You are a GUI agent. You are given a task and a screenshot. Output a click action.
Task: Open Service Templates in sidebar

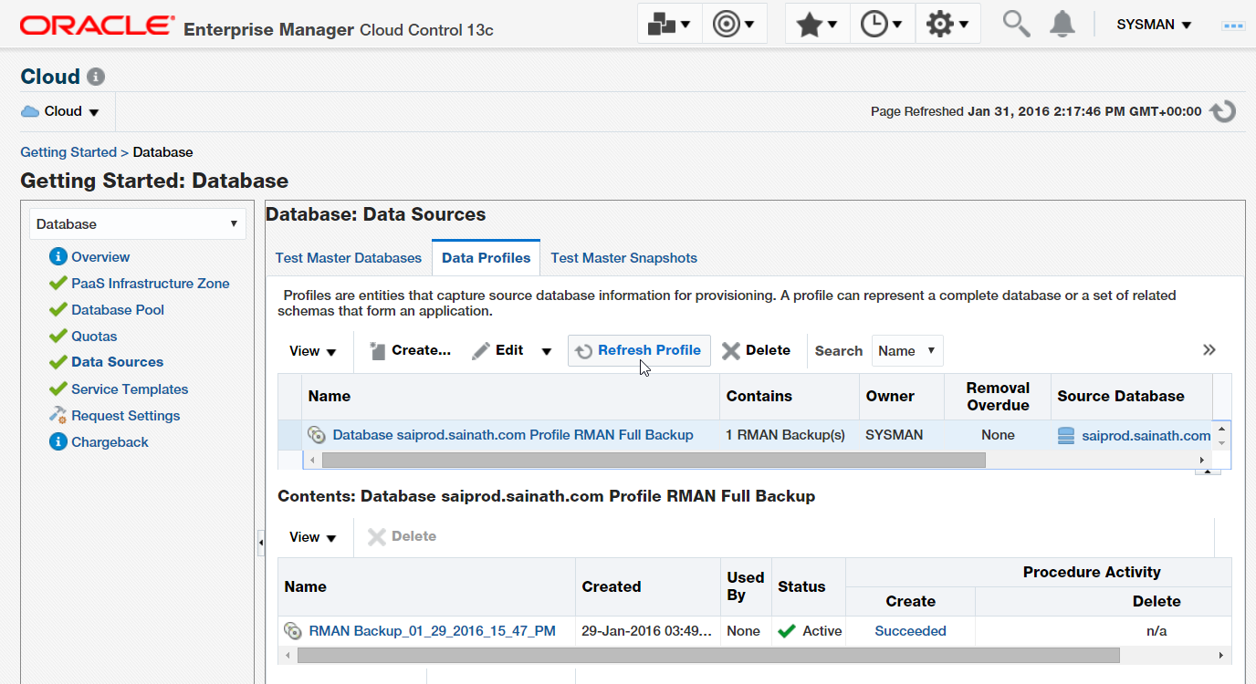pos(130,389)
